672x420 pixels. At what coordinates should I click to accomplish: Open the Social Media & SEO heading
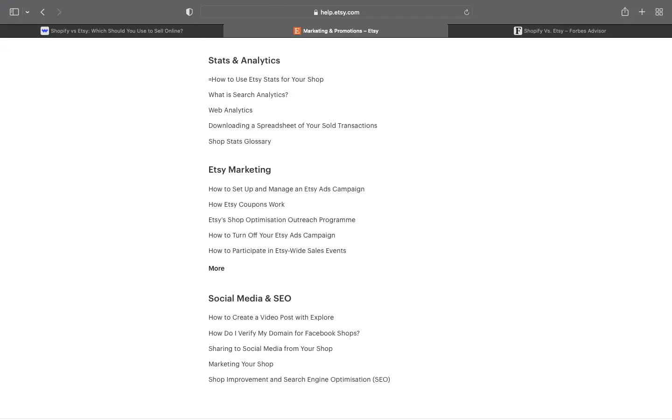tap(250, 299)
